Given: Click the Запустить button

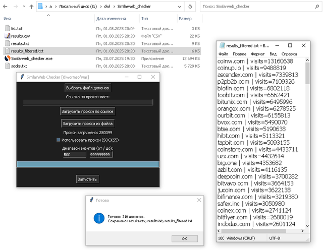Looking at the screenshot, I should click(x=87, y=179).
